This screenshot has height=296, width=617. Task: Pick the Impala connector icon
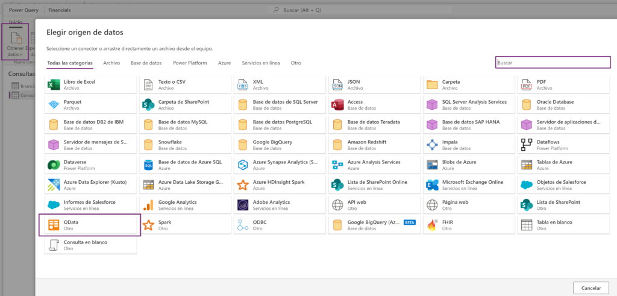[432, 145]
